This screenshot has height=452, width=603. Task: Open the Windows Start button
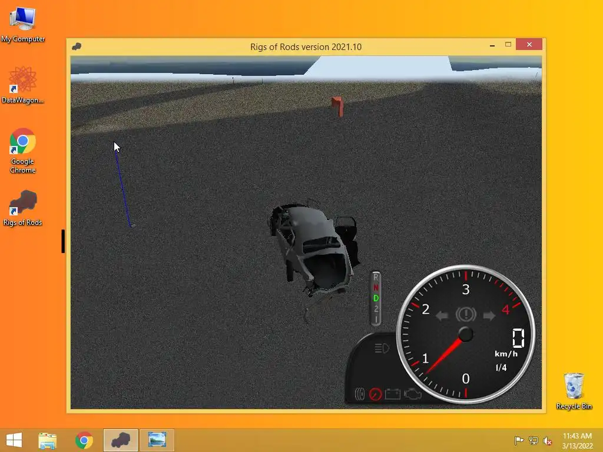click(x=14, y=440)
